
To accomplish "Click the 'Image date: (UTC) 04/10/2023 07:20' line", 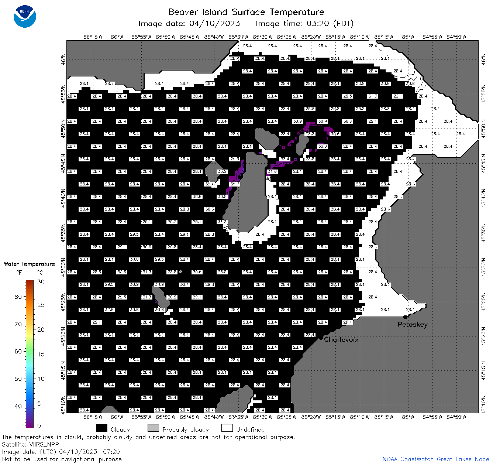I will (61, 452).
